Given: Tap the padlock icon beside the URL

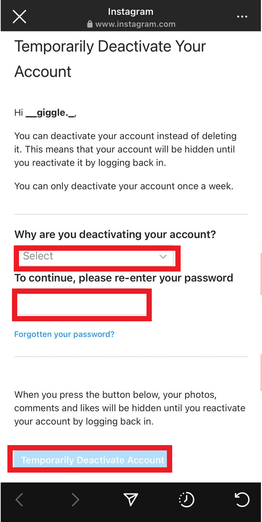Looking at the screenshot, I should [90, 24].
